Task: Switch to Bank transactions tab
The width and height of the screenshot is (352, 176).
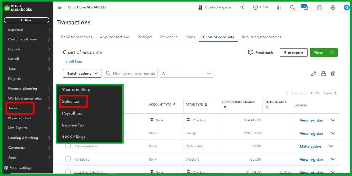Action: pyautogui.click(x=77, y=37)
